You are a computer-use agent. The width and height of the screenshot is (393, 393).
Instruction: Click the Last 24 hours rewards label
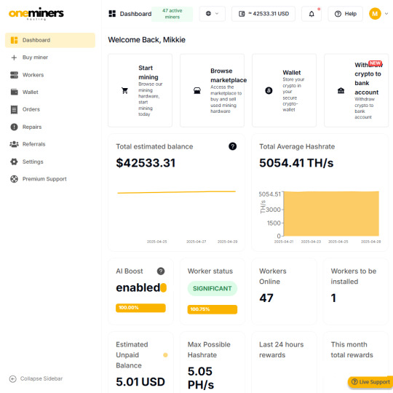[x=281, y=349]
